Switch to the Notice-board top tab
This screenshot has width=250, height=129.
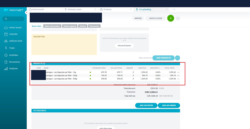[x=38, y=9]
